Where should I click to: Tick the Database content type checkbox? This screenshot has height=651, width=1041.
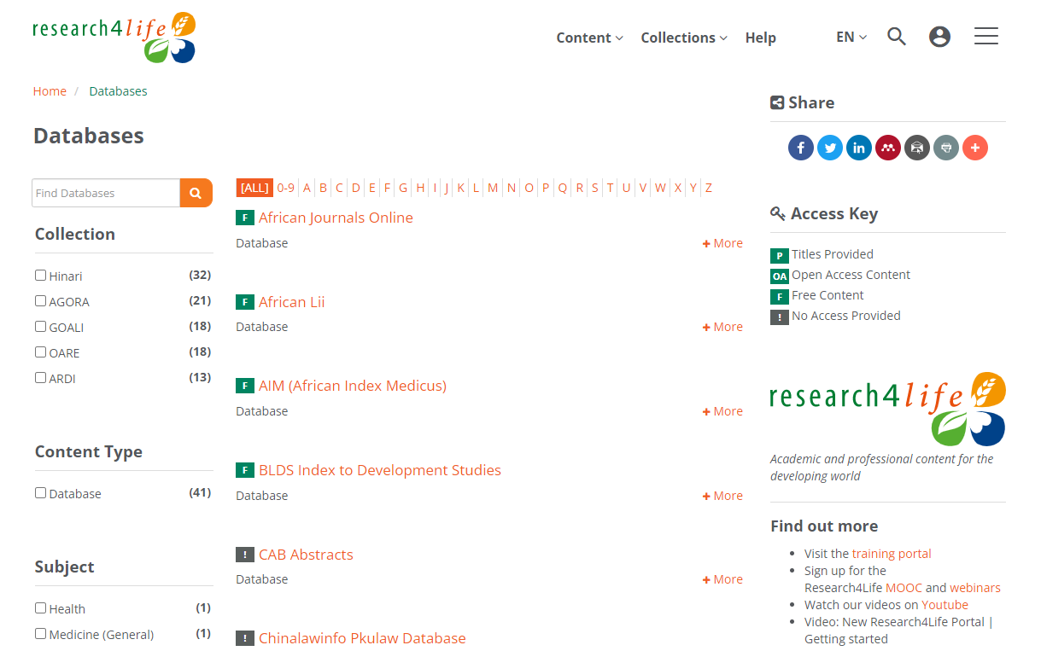40,492
